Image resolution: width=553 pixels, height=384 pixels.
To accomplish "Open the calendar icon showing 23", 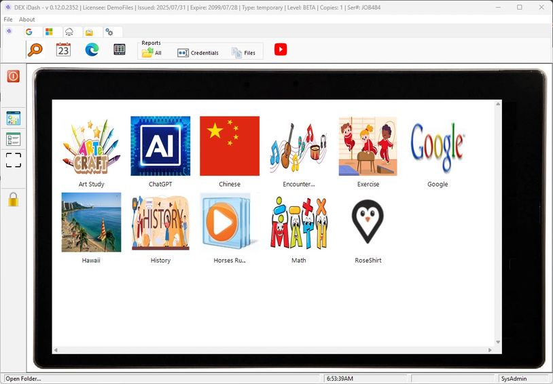I will (63, 50).
